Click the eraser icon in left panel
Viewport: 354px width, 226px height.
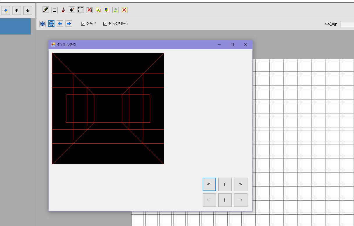(6, 11)
